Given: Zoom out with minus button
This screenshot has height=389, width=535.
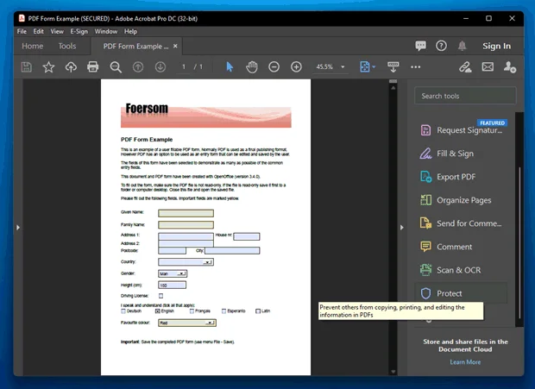Looking at the screenshot, I should coord(274,66).
